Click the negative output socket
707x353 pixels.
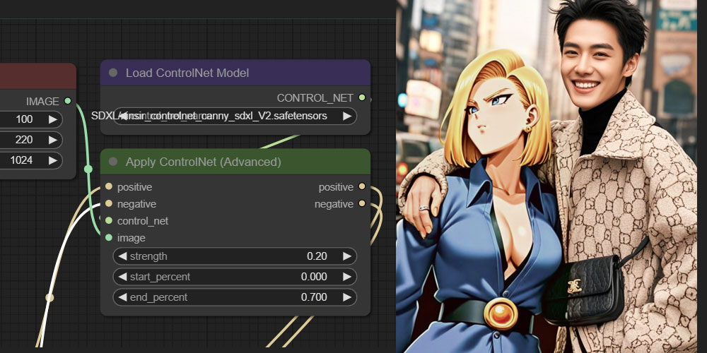coord(361,203)
